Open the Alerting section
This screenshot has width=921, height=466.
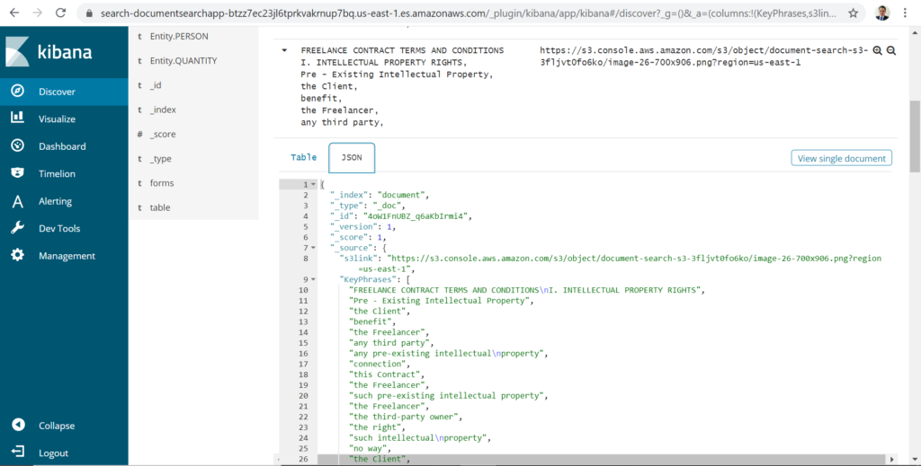[54, 201]
